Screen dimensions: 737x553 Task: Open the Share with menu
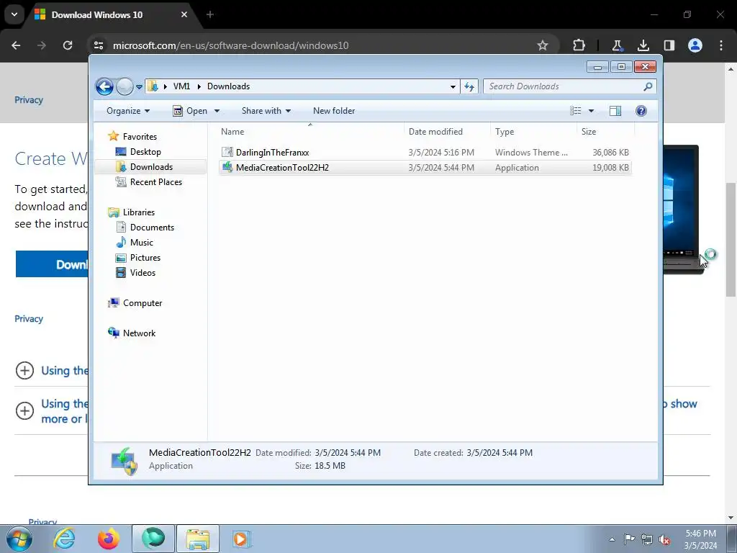click(x=266, y=110)
